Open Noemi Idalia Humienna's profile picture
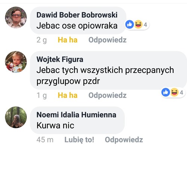Image resolution: width=187 pixels, height=187 pixels. pyautogui.click(x=16, y=117)
